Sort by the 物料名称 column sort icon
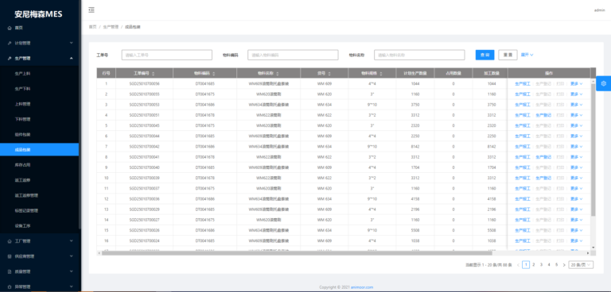 pos(277,73)
